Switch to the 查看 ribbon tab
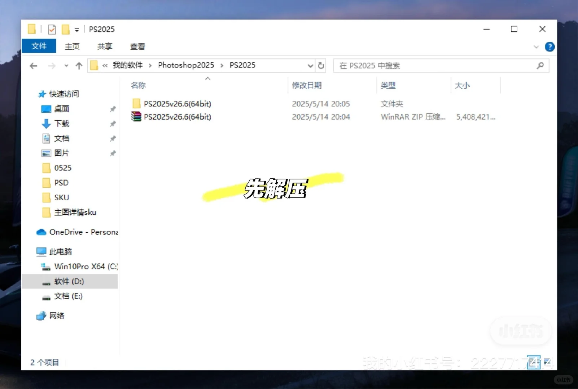Viewport: 578px width, 389px height. pos(137,46)
